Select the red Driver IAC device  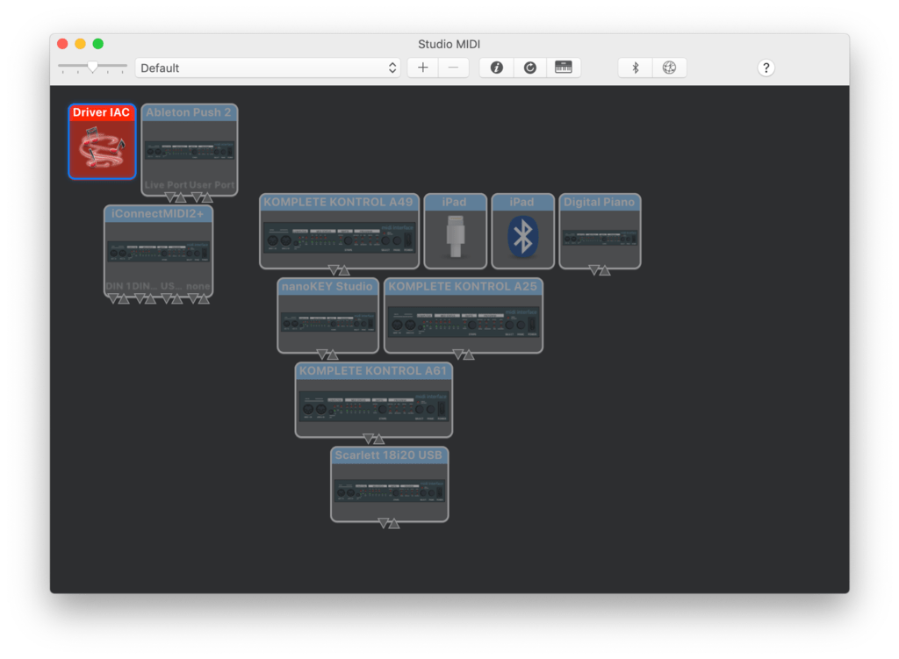102,140
